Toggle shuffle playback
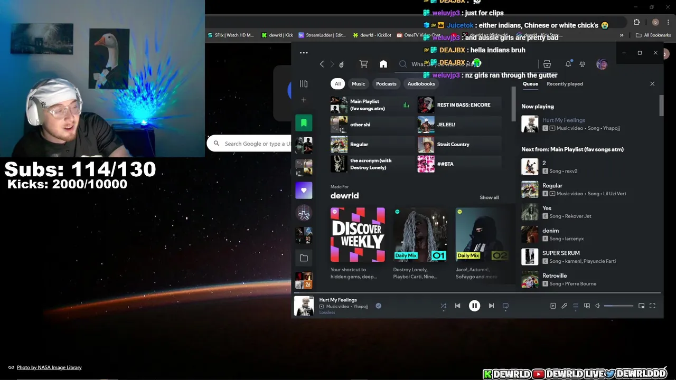Image resolution: width=676 pixels, height=380 pixels. pyautogui.click(x=443, y=306)
